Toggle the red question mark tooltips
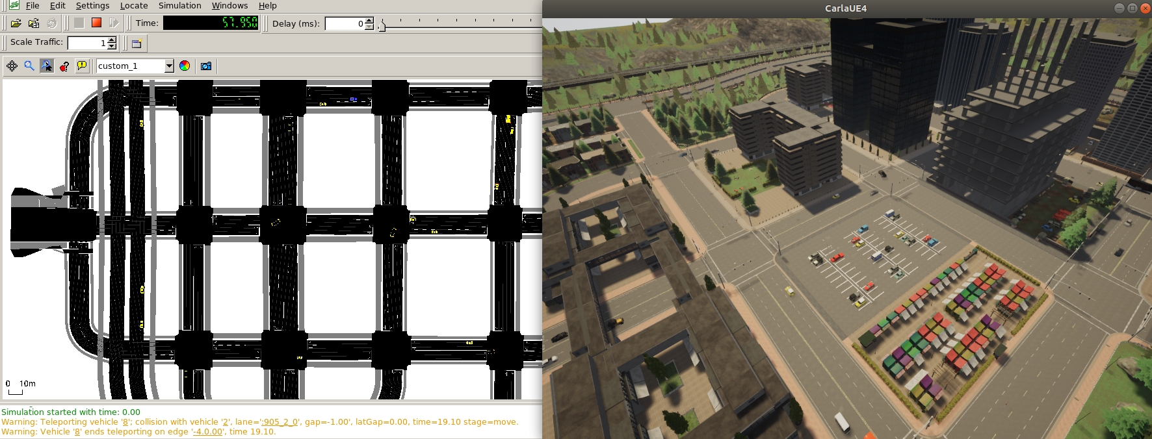1152x439 pixels. tap(64, 66)
